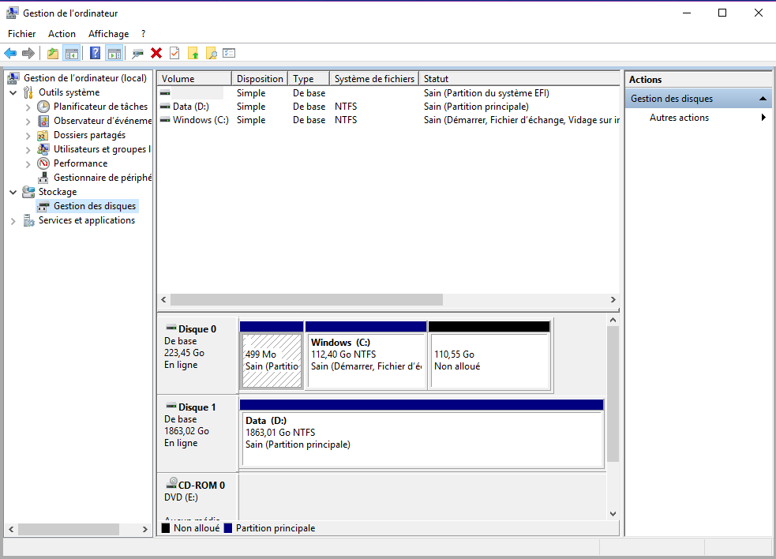The image size is (776, 559).
Task: Select the Performance icon
Action: (x=43, y=163)
